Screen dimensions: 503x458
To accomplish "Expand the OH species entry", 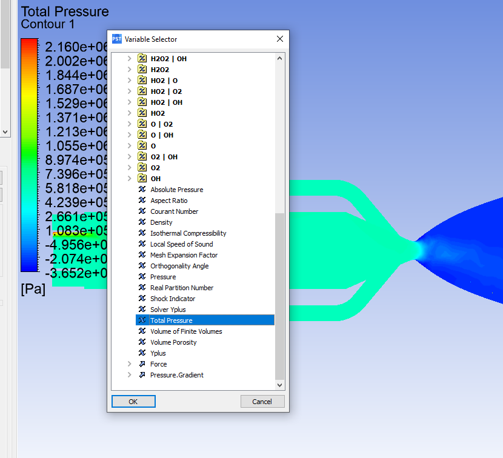I will click(128, 178).
